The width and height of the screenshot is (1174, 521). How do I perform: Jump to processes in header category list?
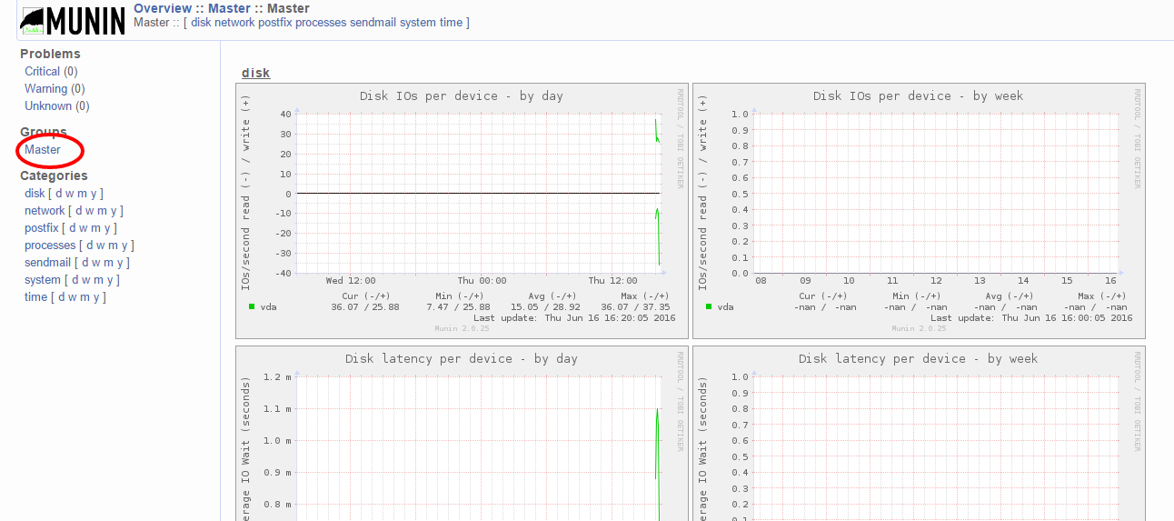(321, 23)
